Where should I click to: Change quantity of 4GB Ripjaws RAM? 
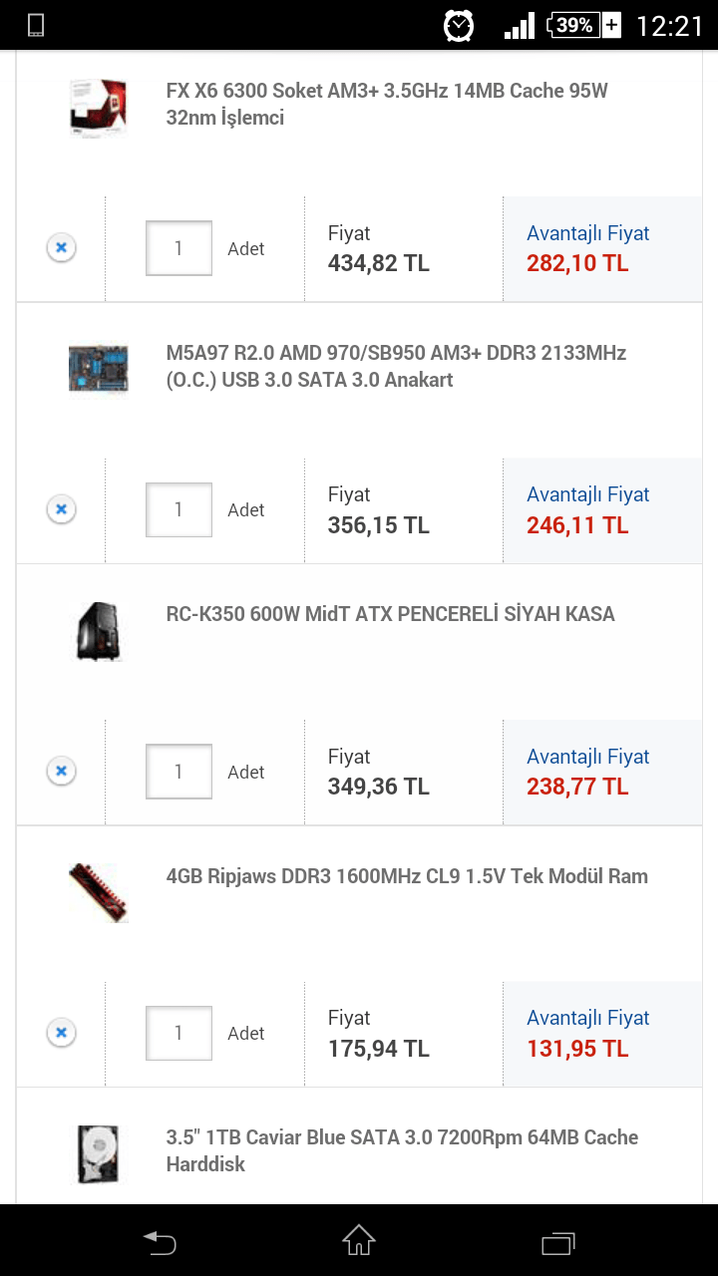point(179,1033)
